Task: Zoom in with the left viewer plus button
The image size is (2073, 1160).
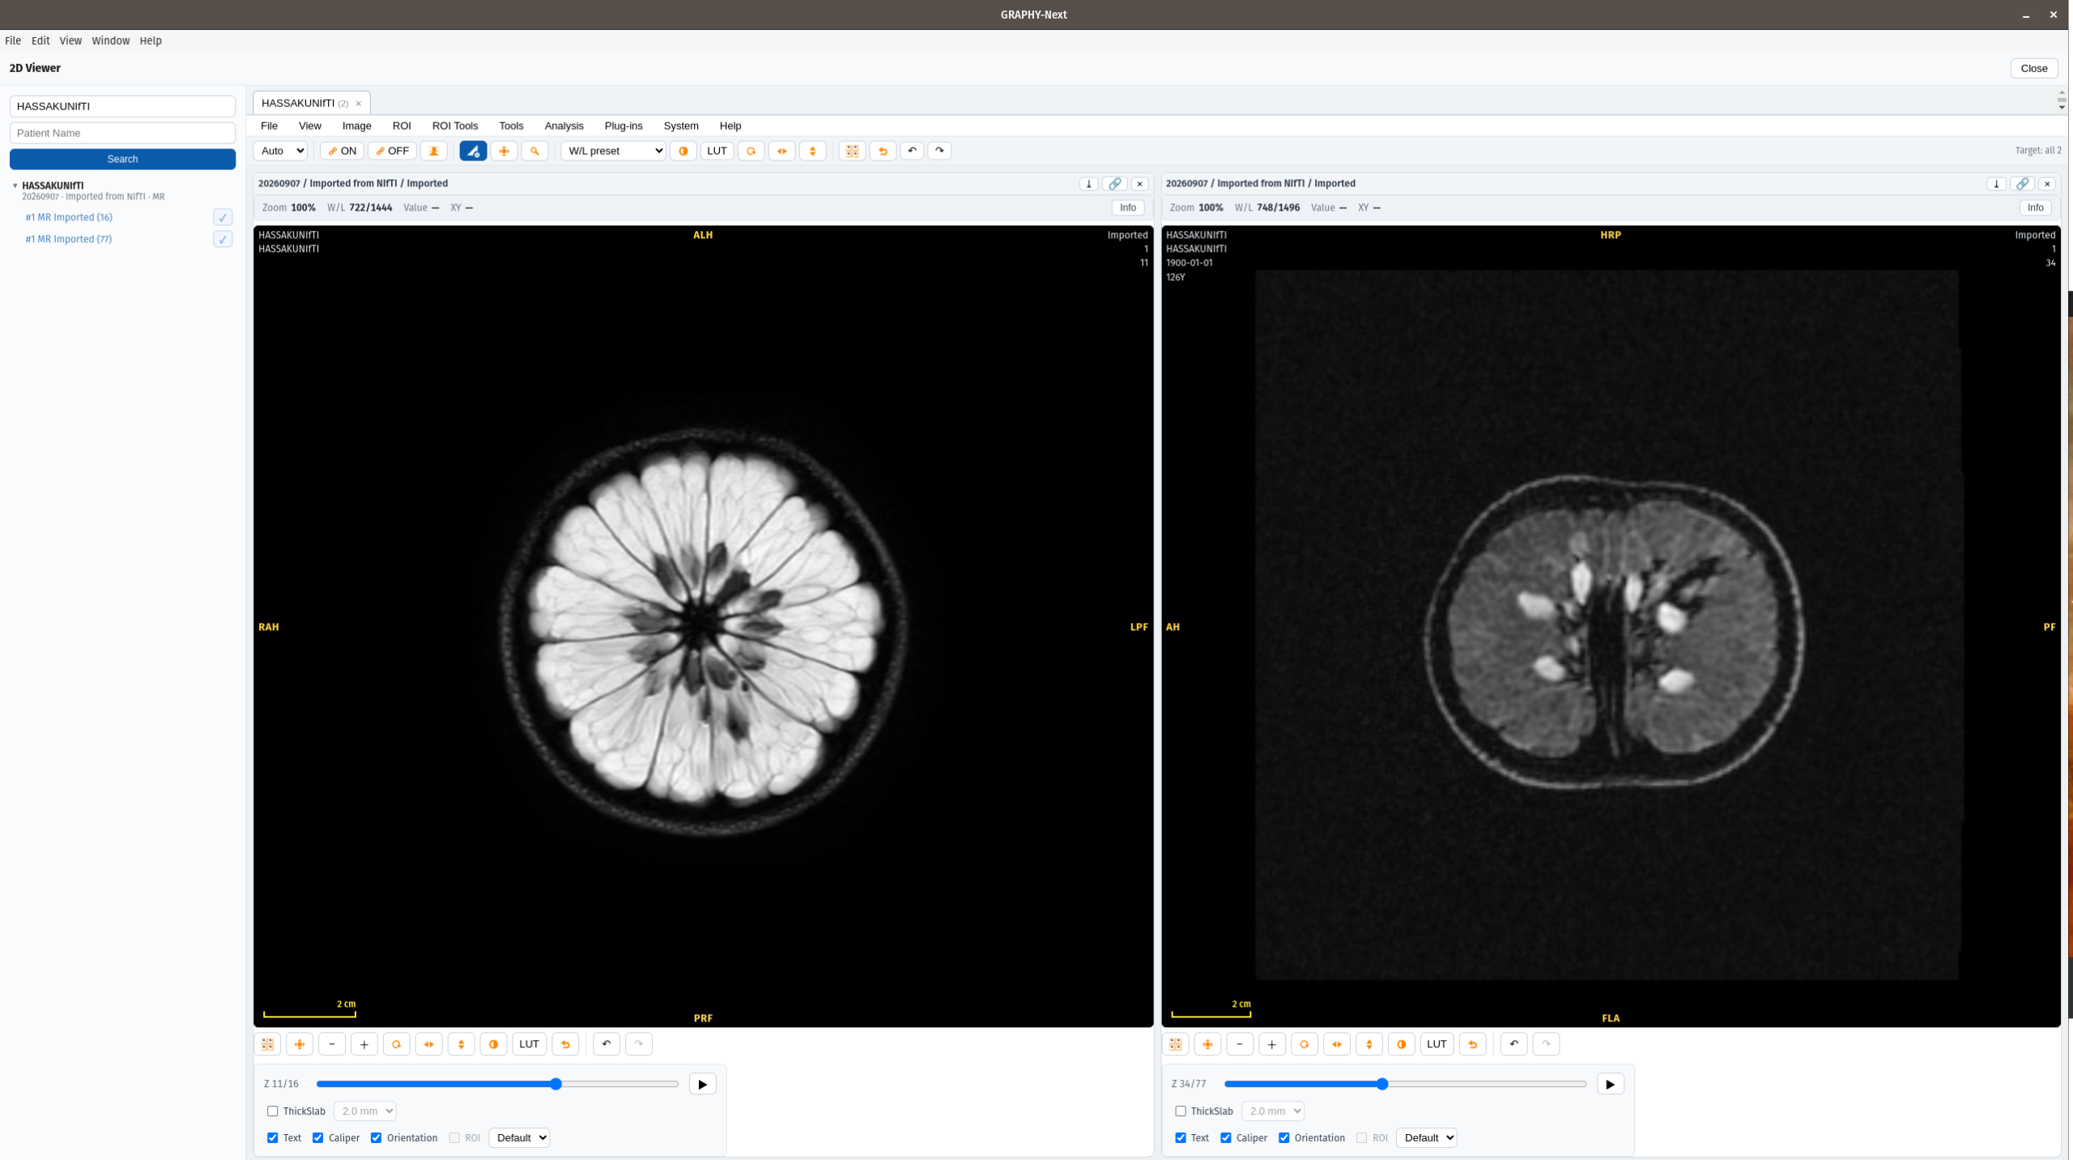Action: (364, 1044)
